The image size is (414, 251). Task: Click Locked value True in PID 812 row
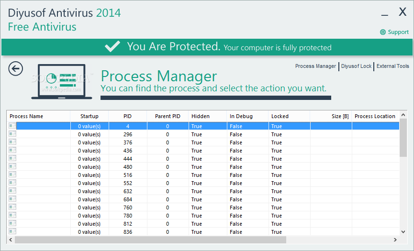click(x=277, y=224)
